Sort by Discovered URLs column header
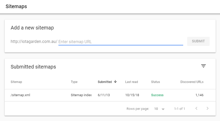 [192, 82]
